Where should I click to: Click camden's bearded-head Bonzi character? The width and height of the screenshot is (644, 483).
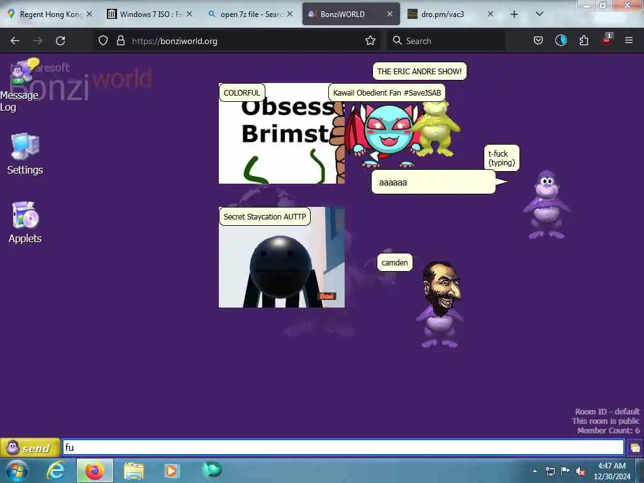tap(440, 304)
